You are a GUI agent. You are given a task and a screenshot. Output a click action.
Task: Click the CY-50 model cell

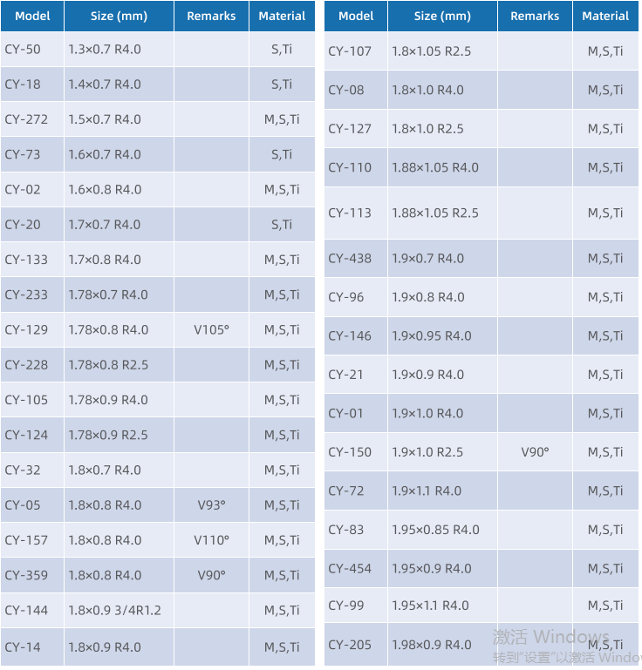[x=23, y=50]
